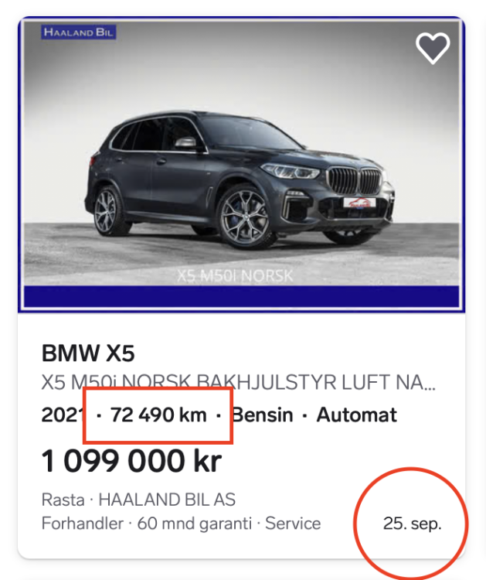Screen dimensions: 486x580
Task: Click the 1 099 000 kr price
Action: tap(131, 462)
